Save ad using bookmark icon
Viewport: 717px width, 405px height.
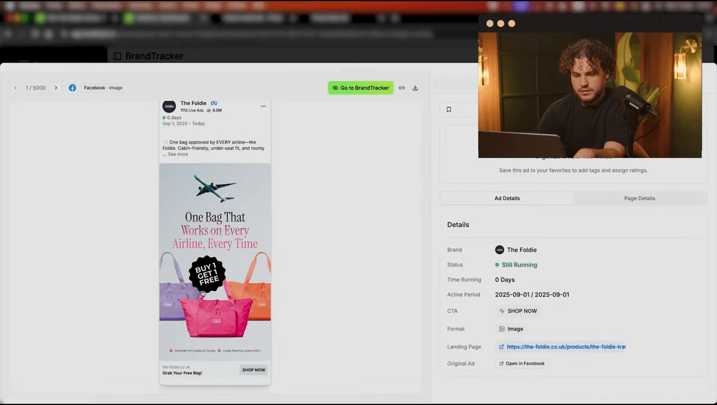pos(449,110)
